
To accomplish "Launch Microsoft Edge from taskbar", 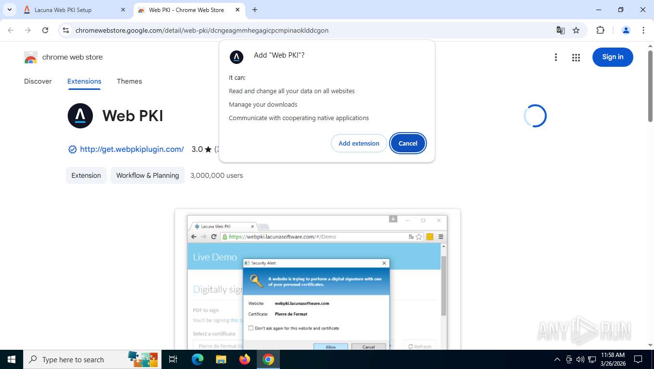I will click(197, 359).
